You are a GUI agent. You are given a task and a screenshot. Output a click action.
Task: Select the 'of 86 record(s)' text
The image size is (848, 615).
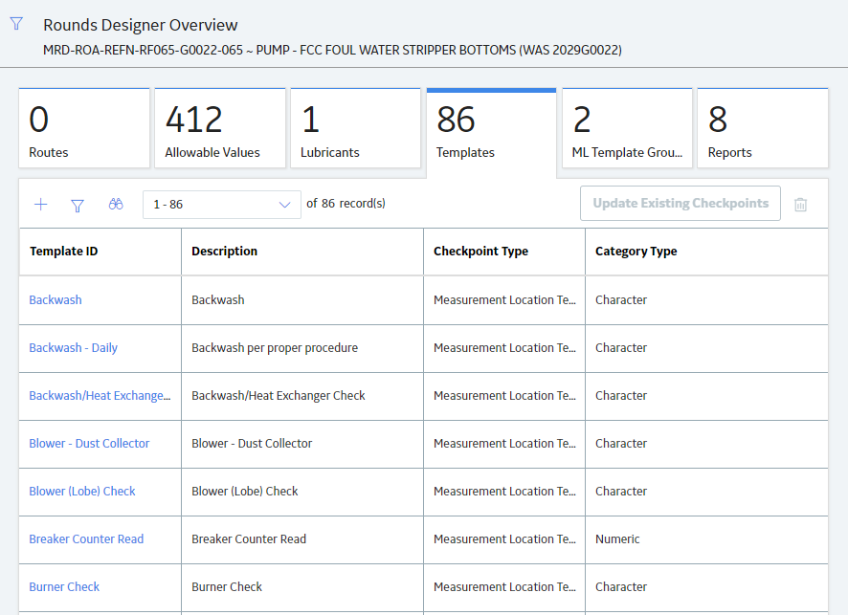(346, 204)
